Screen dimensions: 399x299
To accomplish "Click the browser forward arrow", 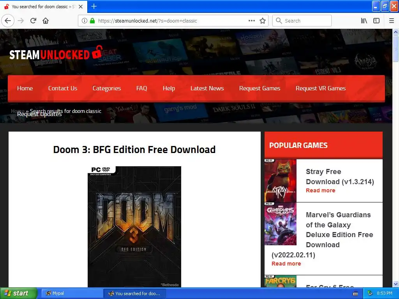I will click(21, 21).
